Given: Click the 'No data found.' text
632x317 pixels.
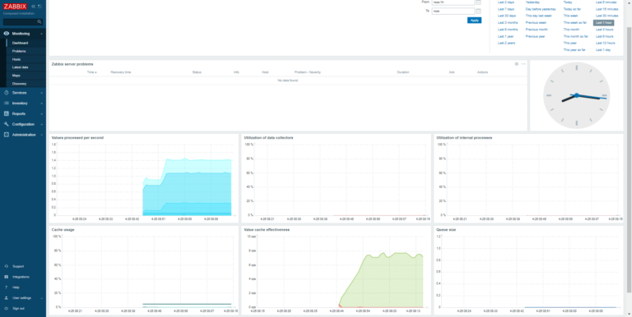Looking at the screenshot, I should click(288, 80).
